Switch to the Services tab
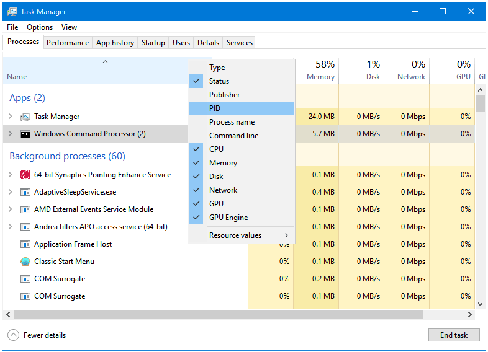The image size is (488, 352). [240, 43]
